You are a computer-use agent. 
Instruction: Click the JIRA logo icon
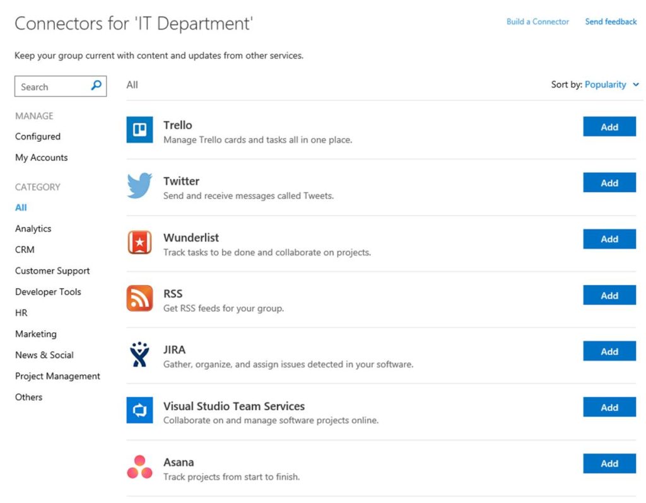139,354
